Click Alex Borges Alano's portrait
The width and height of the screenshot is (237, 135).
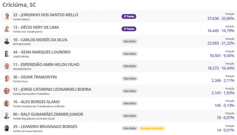(x=7, y=103)
